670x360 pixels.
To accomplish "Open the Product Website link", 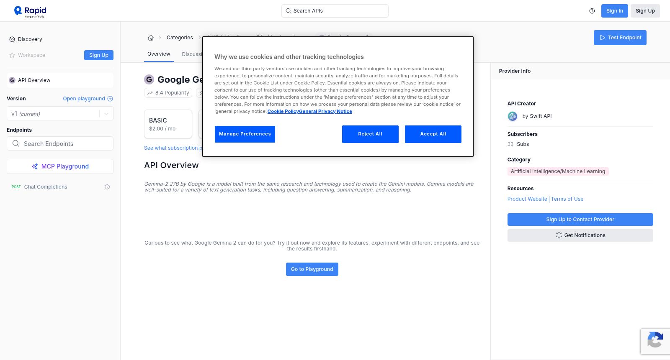I will (527, 199).
